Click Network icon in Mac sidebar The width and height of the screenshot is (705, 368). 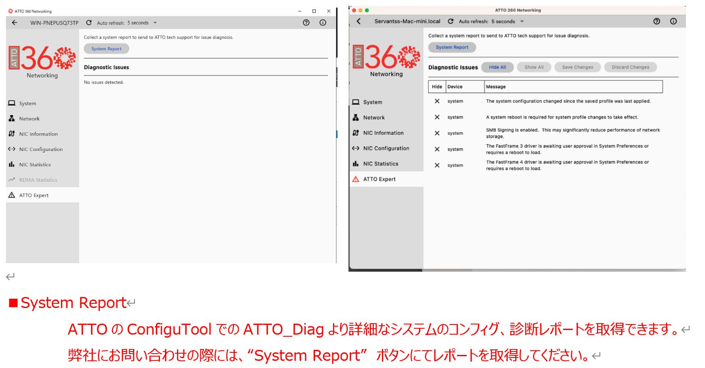(356, 117)
